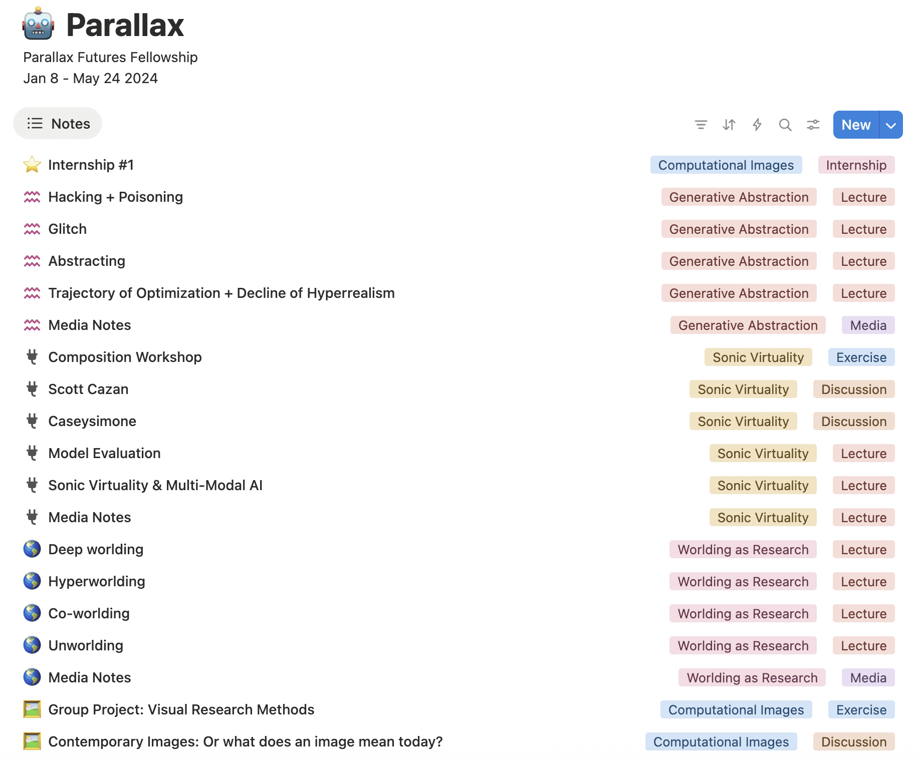Click the sort arrows icon
This screenshot has width=921, height=760.
pos(729,125)
